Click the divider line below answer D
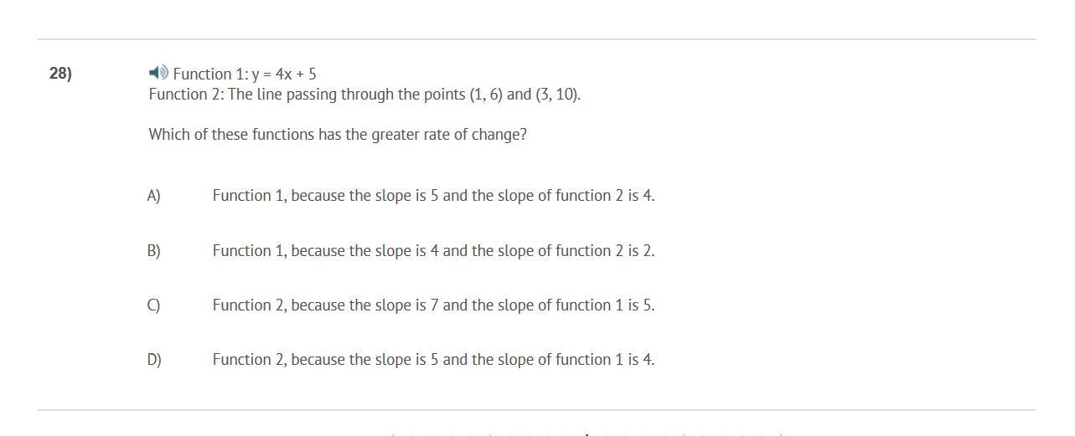This screenshot has width=1075, height=436. point(537,410)
